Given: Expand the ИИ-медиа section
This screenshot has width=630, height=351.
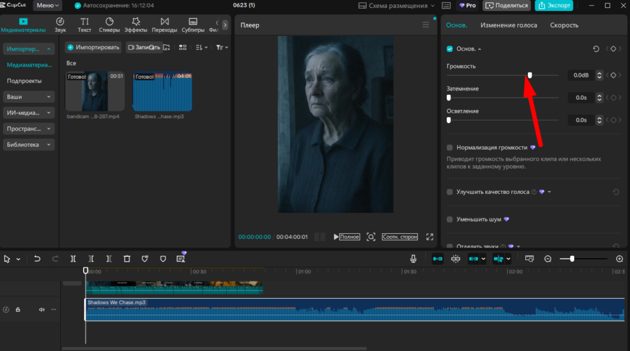Looking at the screenshot, I should pyautogui.click(x=28, y=113).
